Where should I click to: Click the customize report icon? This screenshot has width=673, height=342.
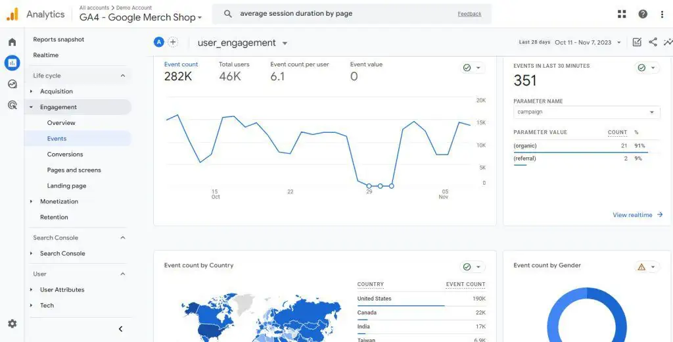coord(637,42)
